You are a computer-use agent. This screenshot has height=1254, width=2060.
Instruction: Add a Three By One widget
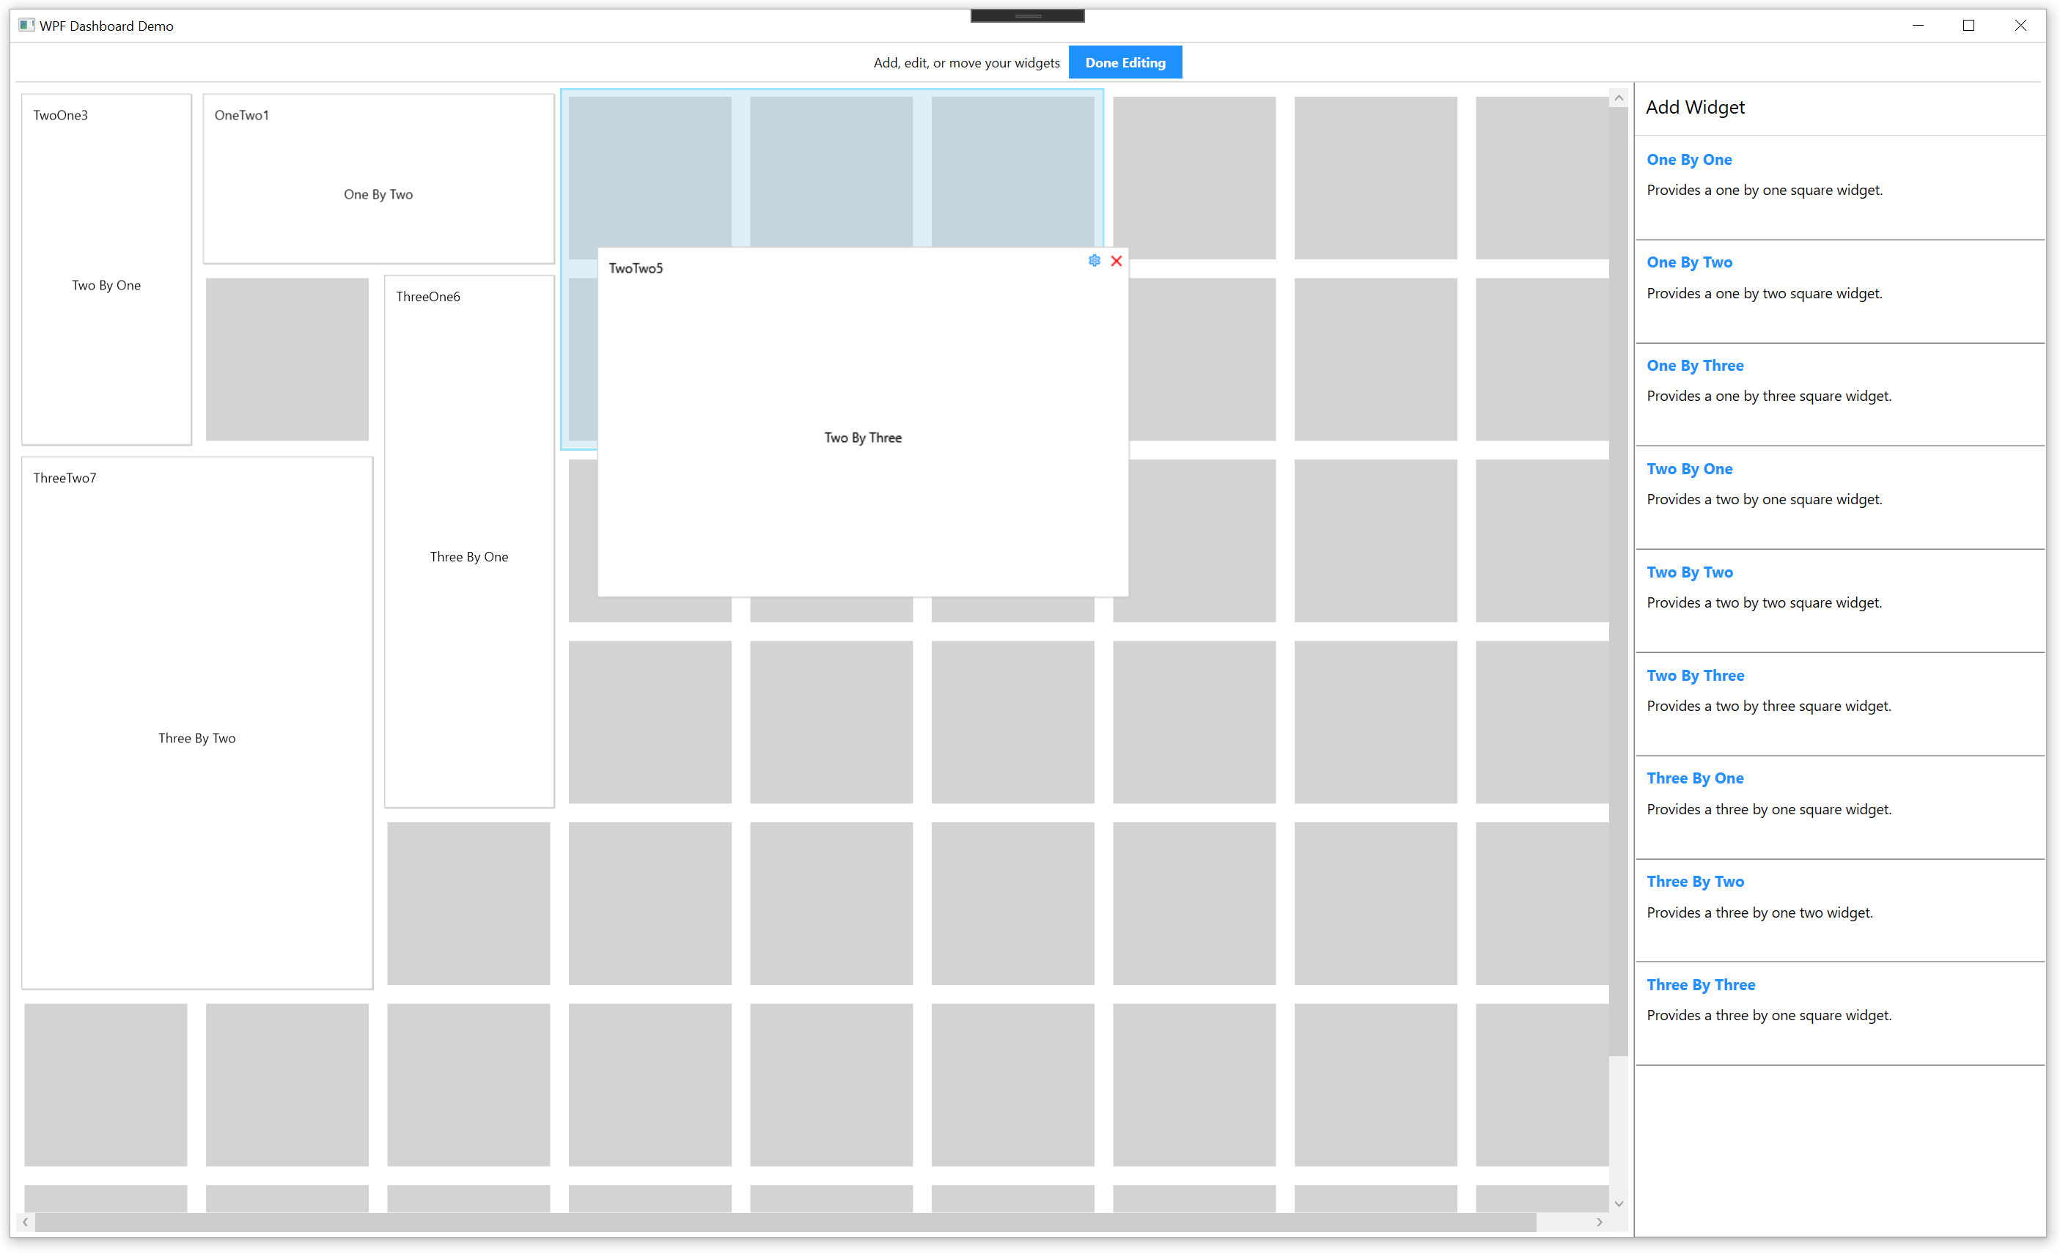(1695, 778)
